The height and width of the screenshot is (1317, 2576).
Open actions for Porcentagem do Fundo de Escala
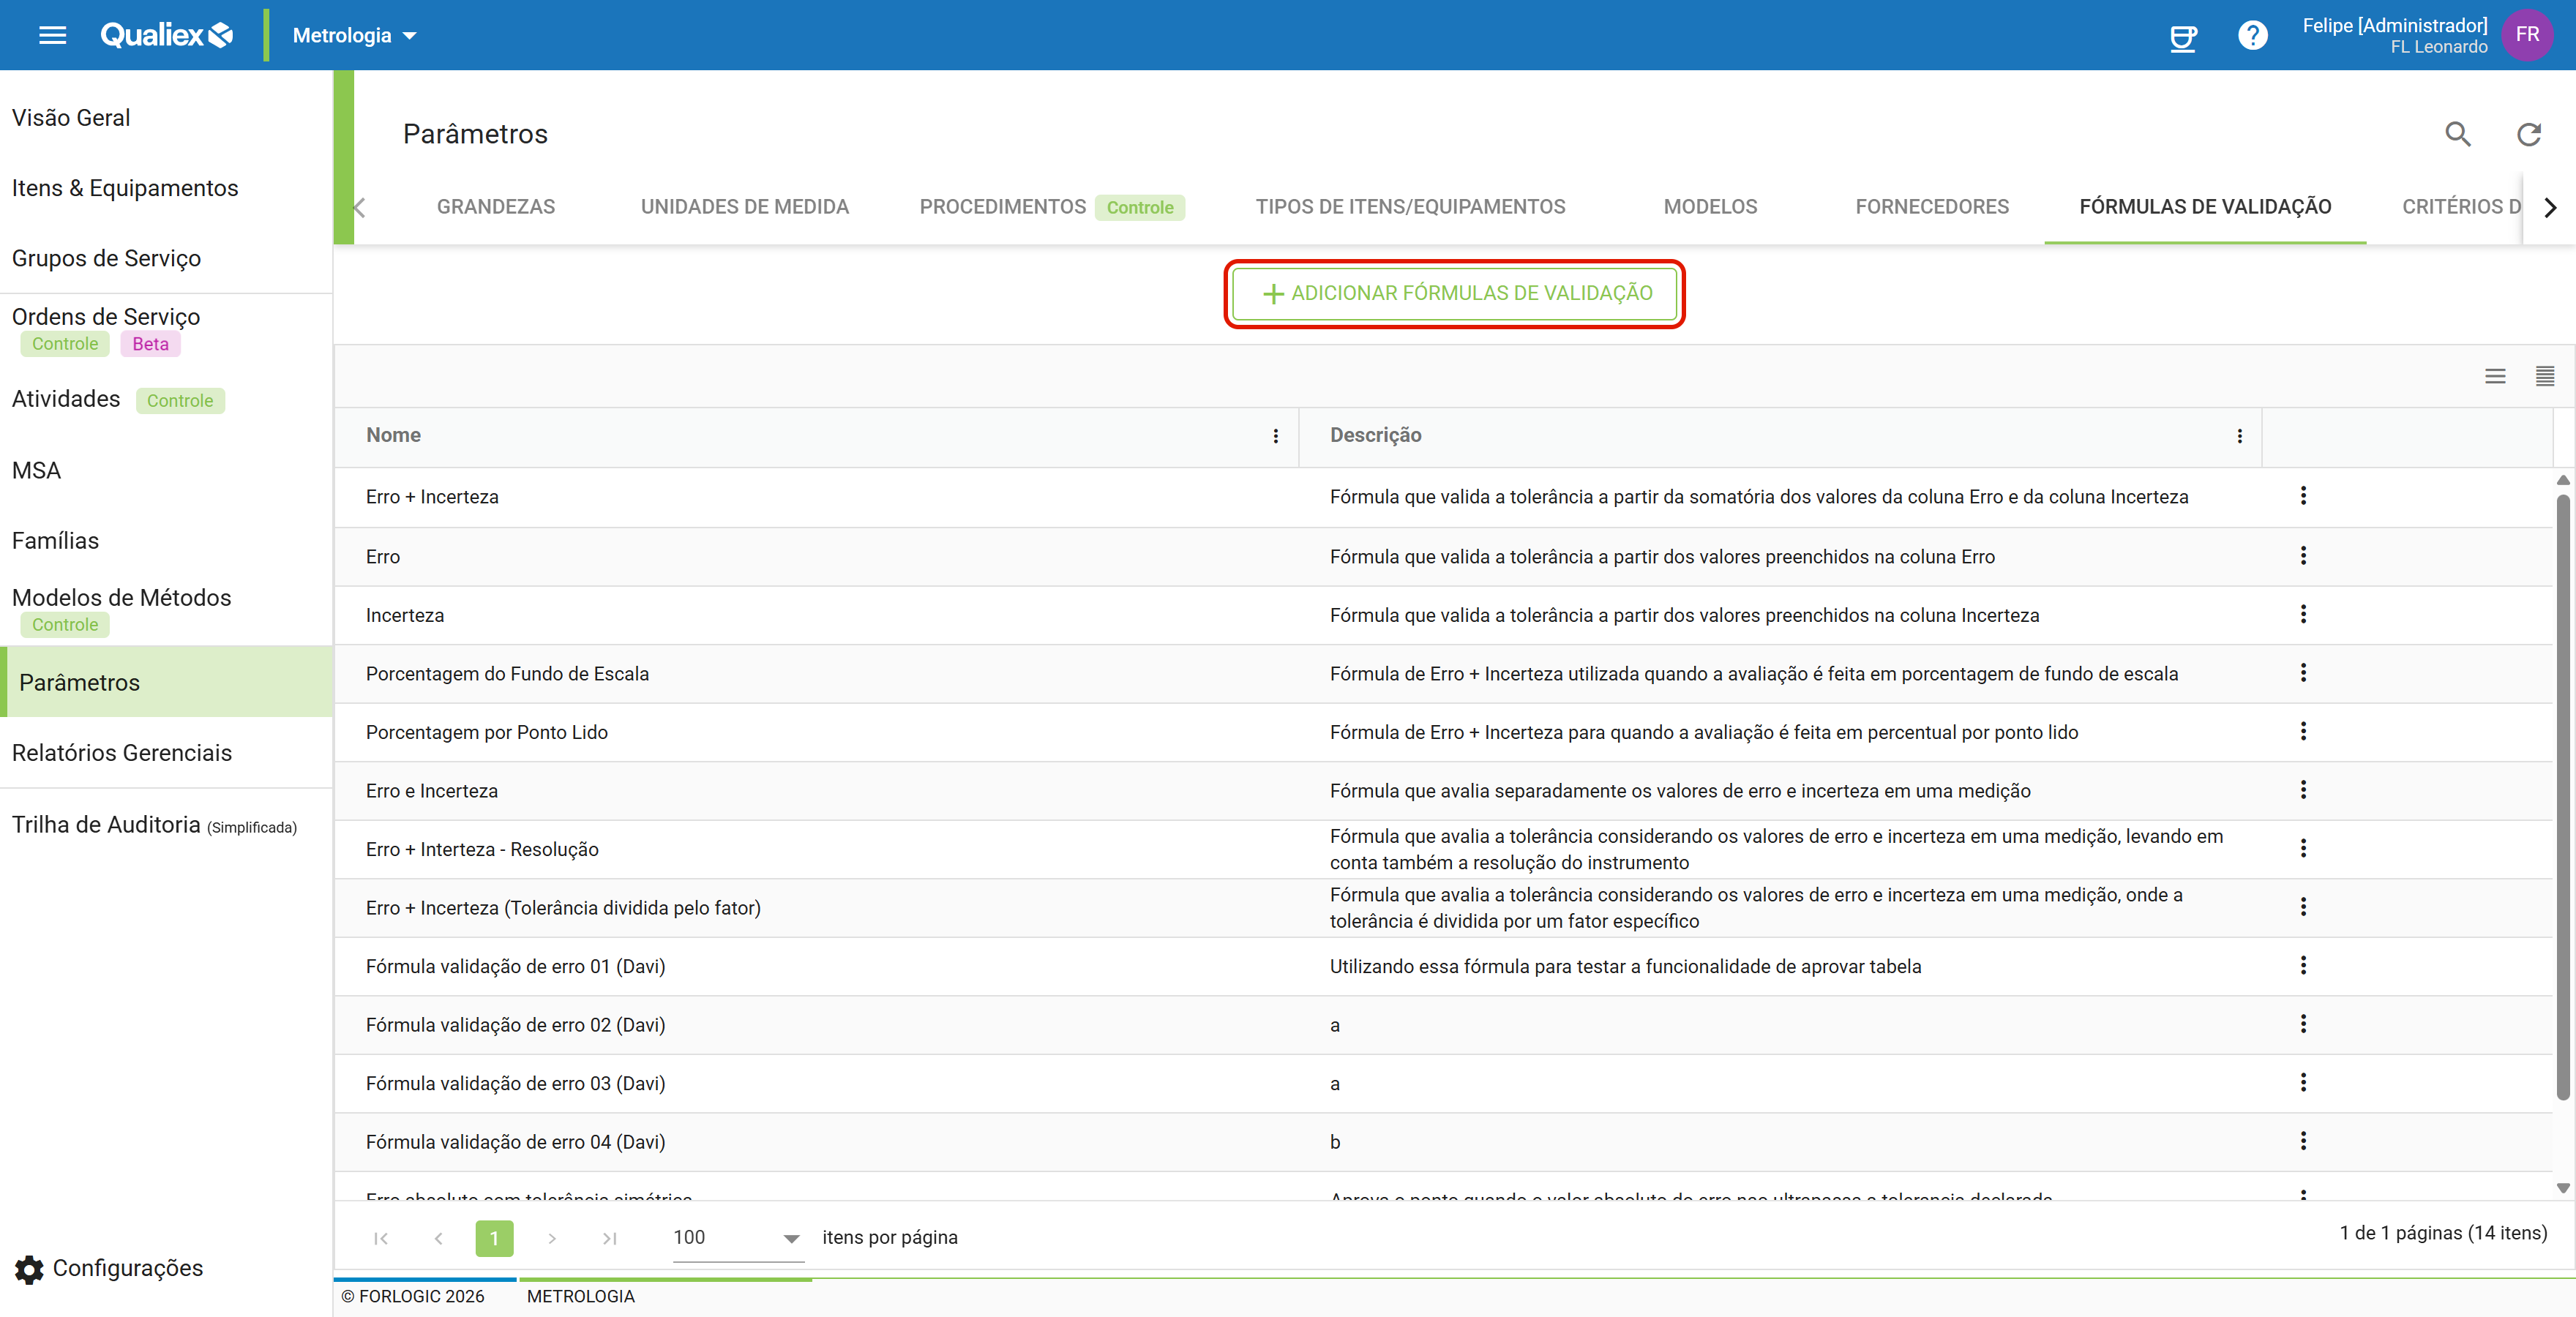point(2303,673)
